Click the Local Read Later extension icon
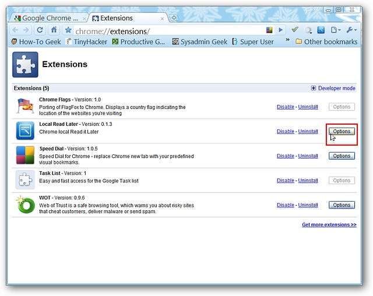The height and width of the screenshot is (296, 373). (x=25, y=131)
